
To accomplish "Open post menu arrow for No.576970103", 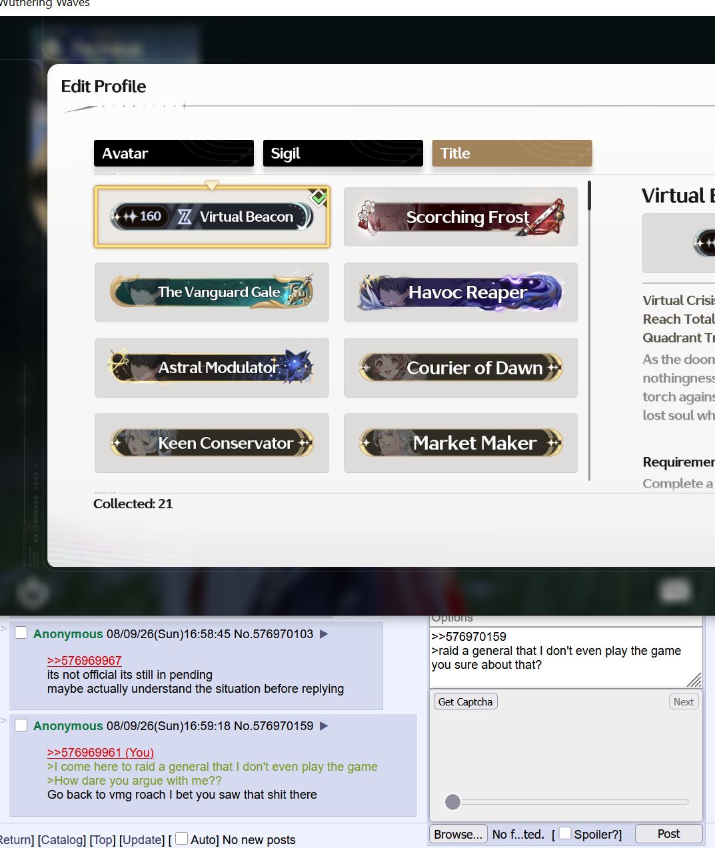I will (324, 634).
